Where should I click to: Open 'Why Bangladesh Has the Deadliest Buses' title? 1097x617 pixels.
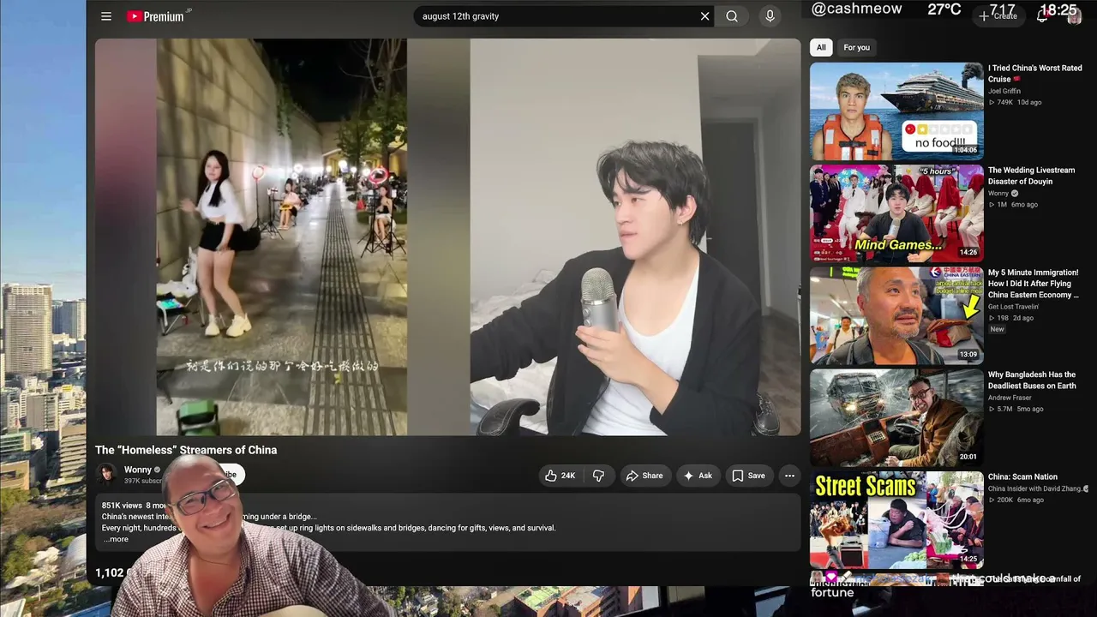point(1032,380)
